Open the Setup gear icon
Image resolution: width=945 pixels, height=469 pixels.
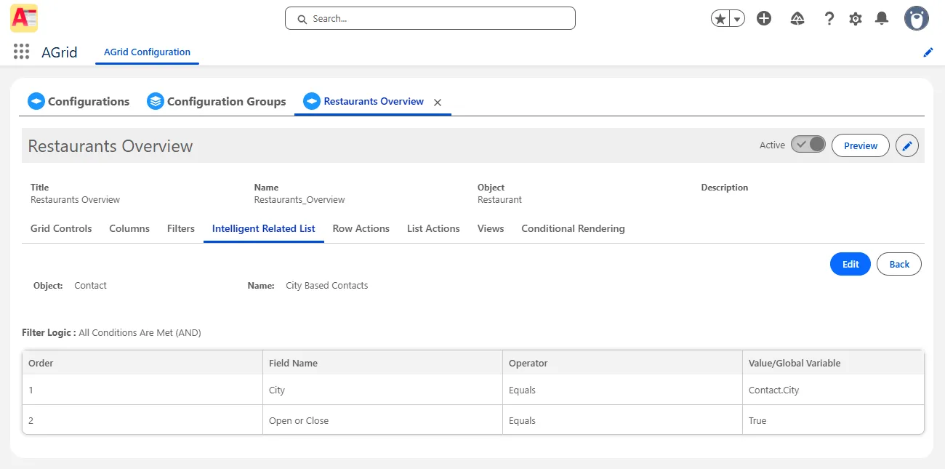856,19
